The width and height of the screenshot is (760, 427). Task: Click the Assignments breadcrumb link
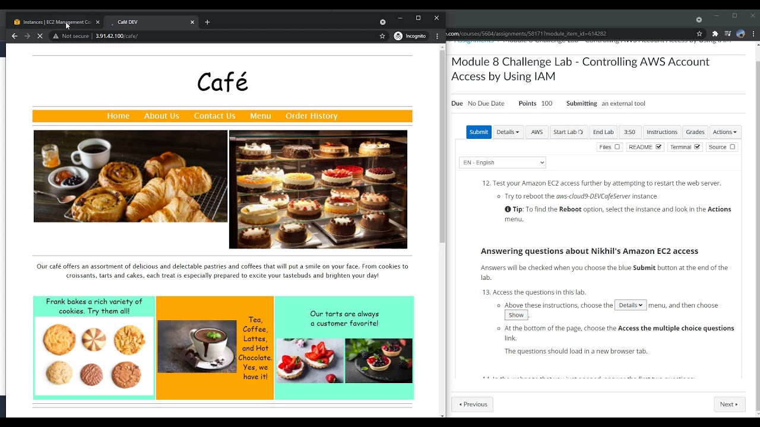click(x=474, y=41)
